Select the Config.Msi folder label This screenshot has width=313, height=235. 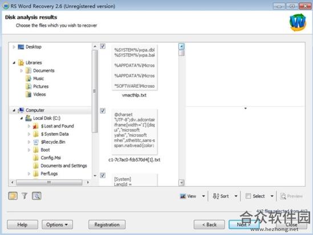click(51, 158)
